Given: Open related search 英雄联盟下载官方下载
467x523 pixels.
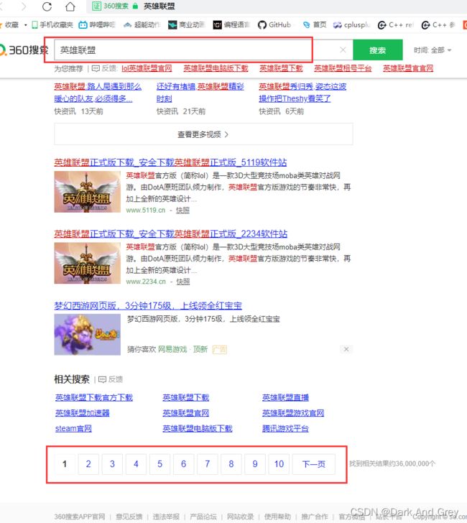Looking at the screenshot, I should (94, 397).
